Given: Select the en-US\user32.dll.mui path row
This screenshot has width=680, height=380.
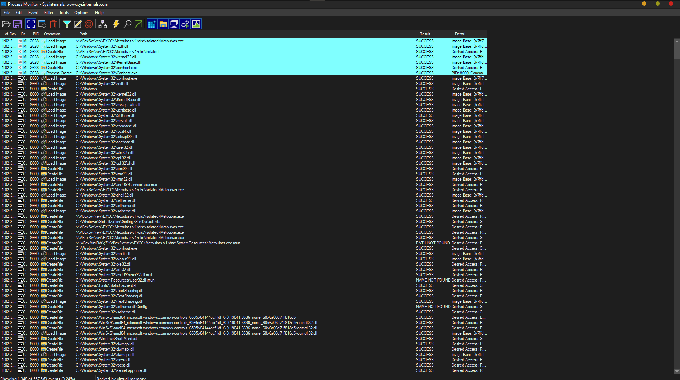Looking at the screenshot, I should (x=244, y=275).
